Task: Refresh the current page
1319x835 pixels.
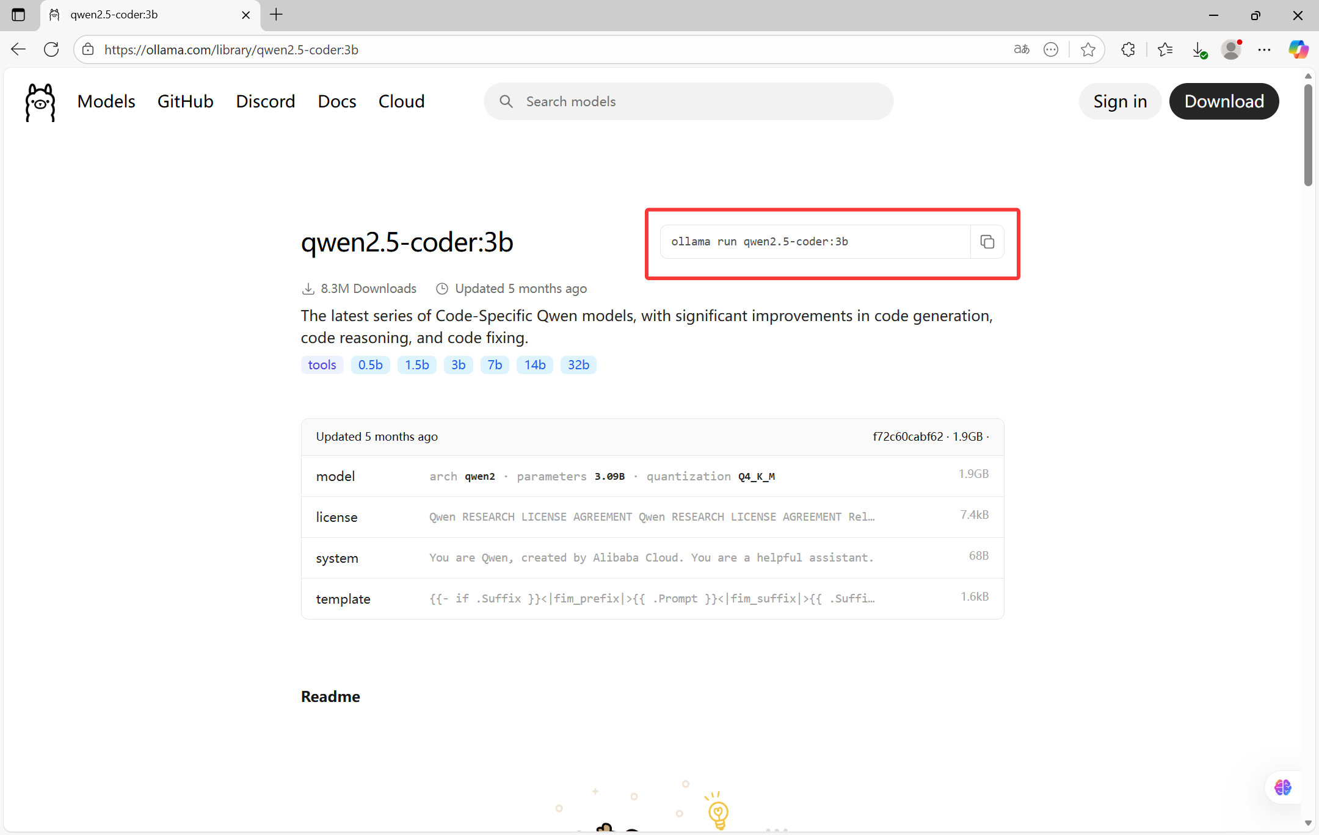Action: click(51, 49)
